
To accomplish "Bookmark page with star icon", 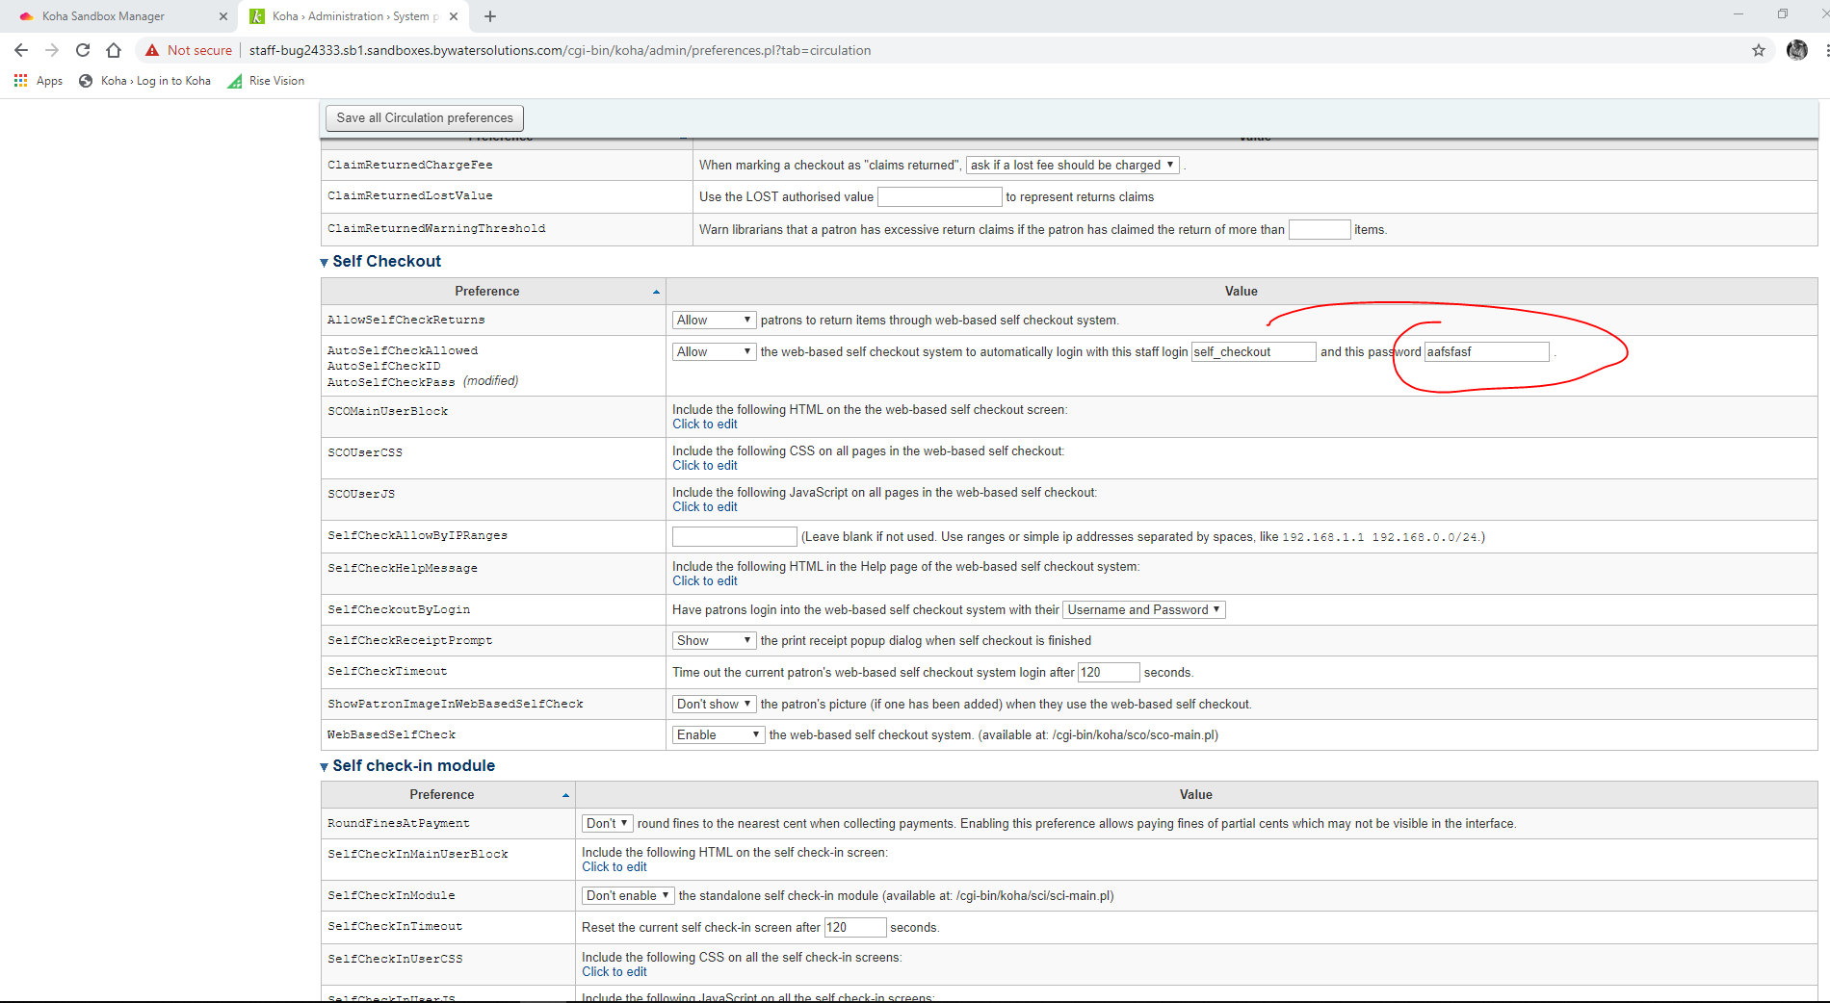I will click(1758, 50).
